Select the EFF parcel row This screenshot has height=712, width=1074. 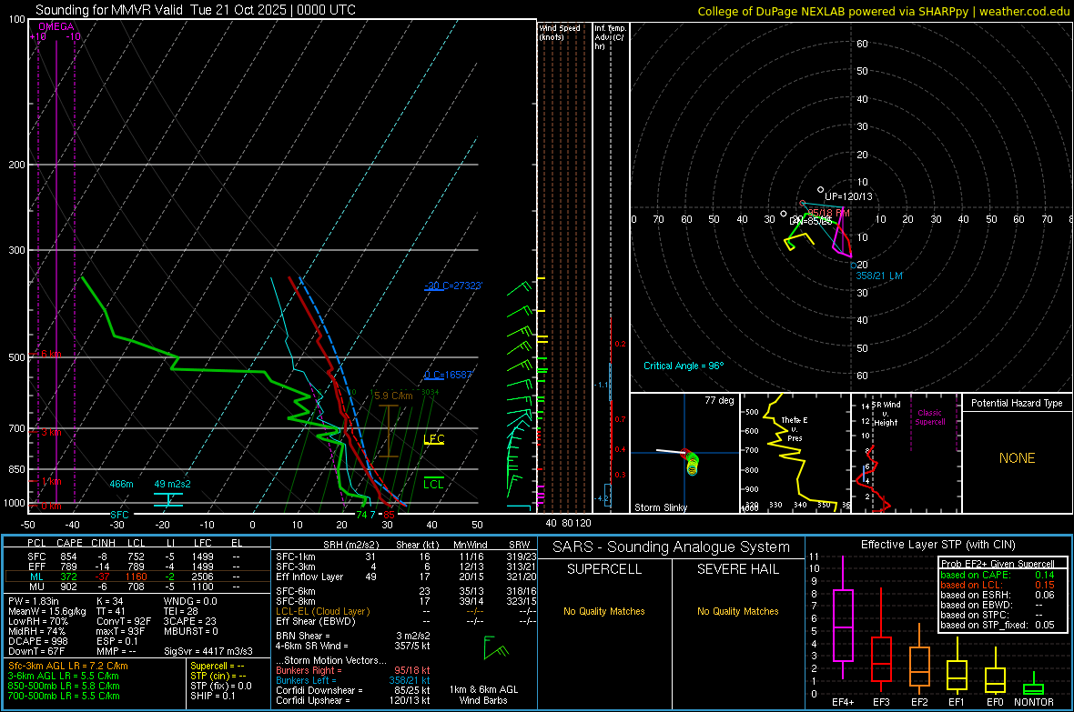click(137, 567)
